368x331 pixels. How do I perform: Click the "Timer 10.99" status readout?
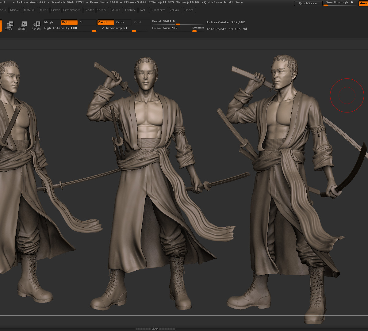(187, 2)
